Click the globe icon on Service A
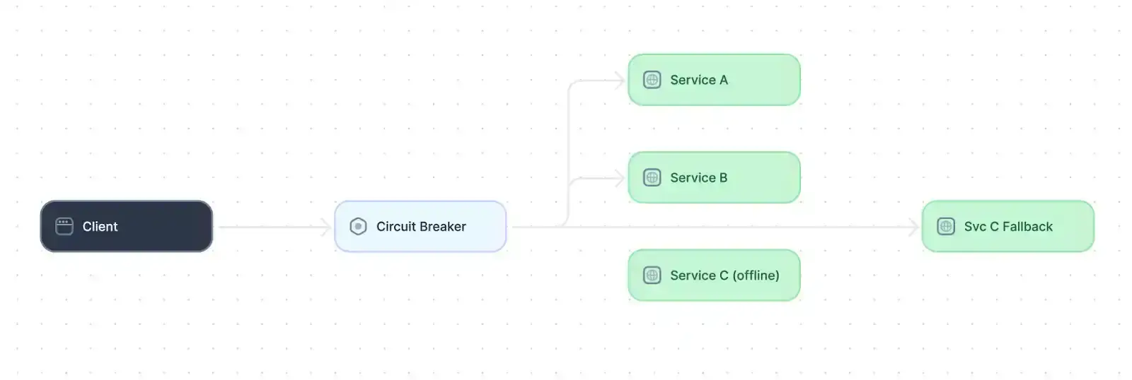Screen dimensions: 1132x380 pos(652,80)
